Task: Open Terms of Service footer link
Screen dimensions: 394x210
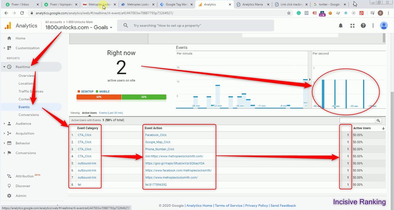Action: pos(229,206)
